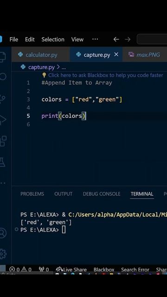Click warnings count in status bar
Screen dimensions: 167x297
click(x=26, y=270)
